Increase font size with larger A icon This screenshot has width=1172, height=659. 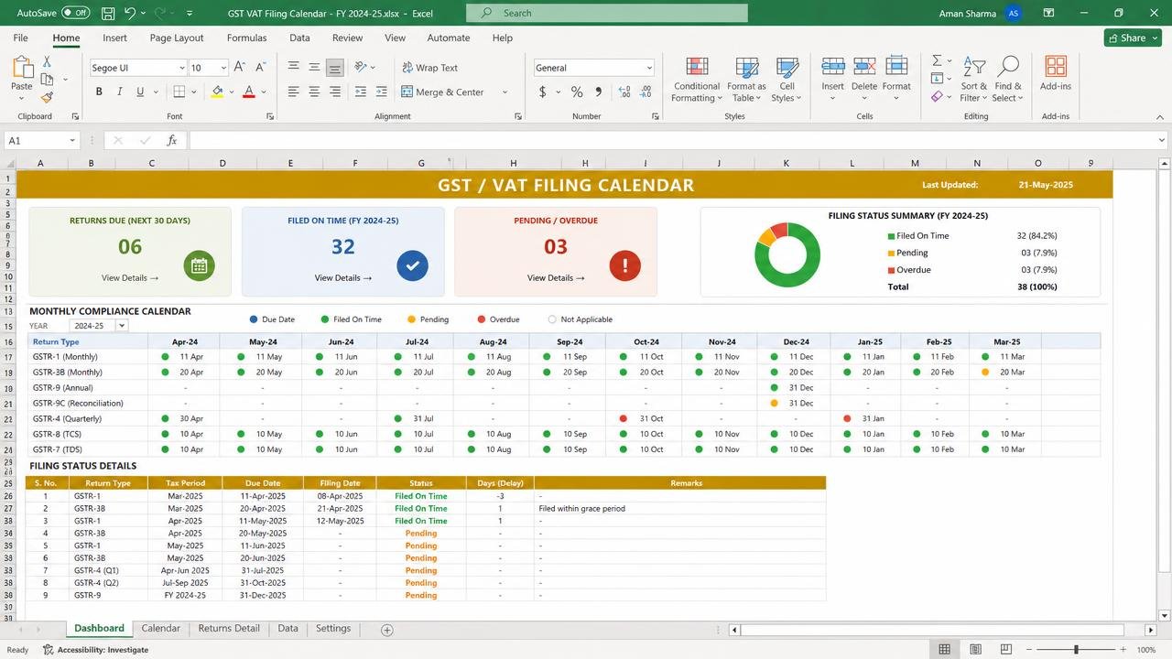click(x=239, y=67)
